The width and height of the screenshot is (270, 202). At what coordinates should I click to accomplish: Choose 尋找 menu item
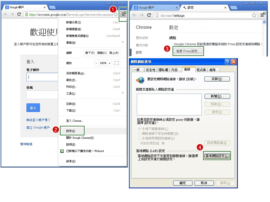(93, 80)
